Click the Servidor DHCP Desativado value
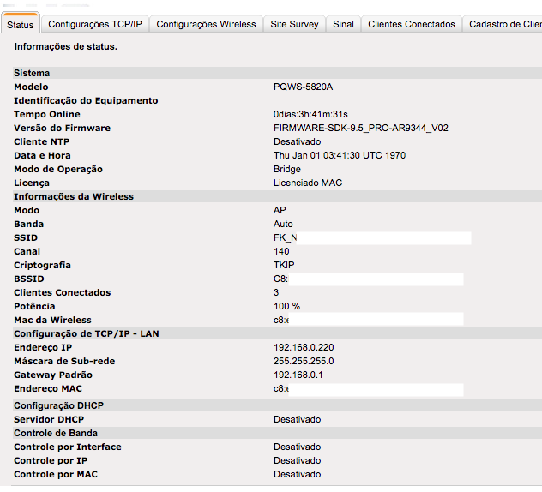This screenshot has width=542, height=492. point(297,419)
